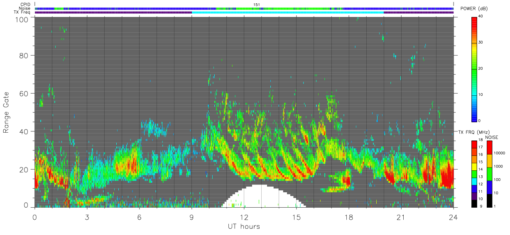The width and height of the screenshot is (510, 235).
Task: Select the 12 label on the UT hours axis
Action: click(244, 217)
